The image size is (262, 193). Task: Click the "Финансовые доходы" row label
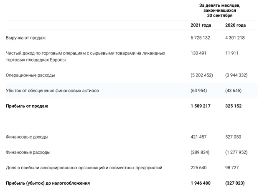pos(27,137)
